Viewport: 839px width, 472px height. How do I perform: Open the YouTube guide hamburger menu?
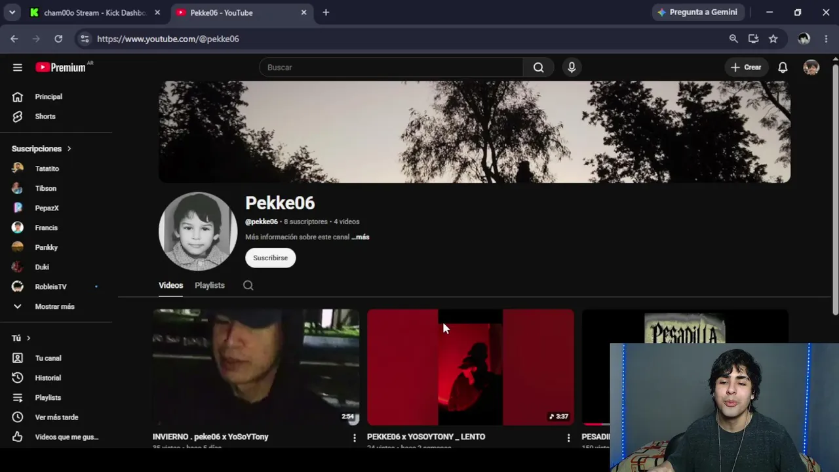pyautogui.click(x=18, y=68)
